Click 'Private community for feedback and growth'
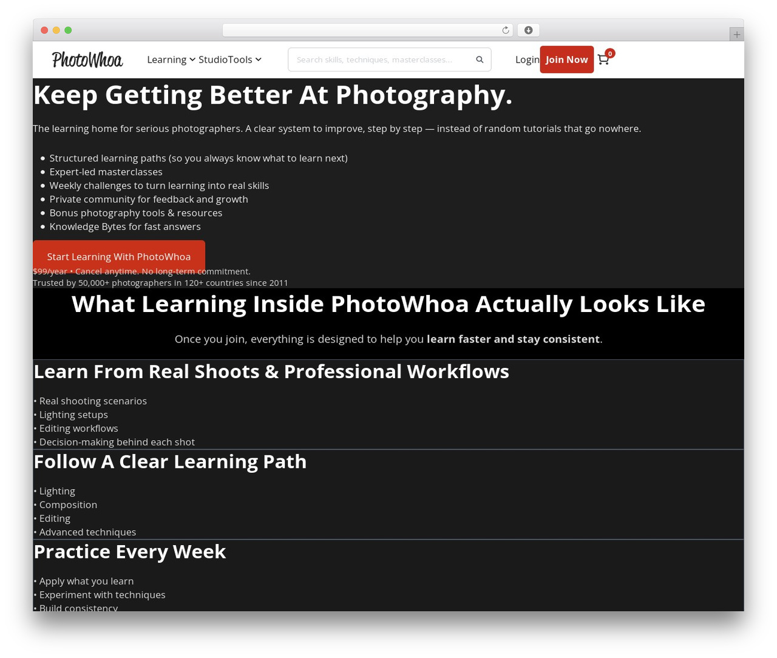The width and height of the screenshot is (777, 658). pyautogui.click(x=149, y=199)
